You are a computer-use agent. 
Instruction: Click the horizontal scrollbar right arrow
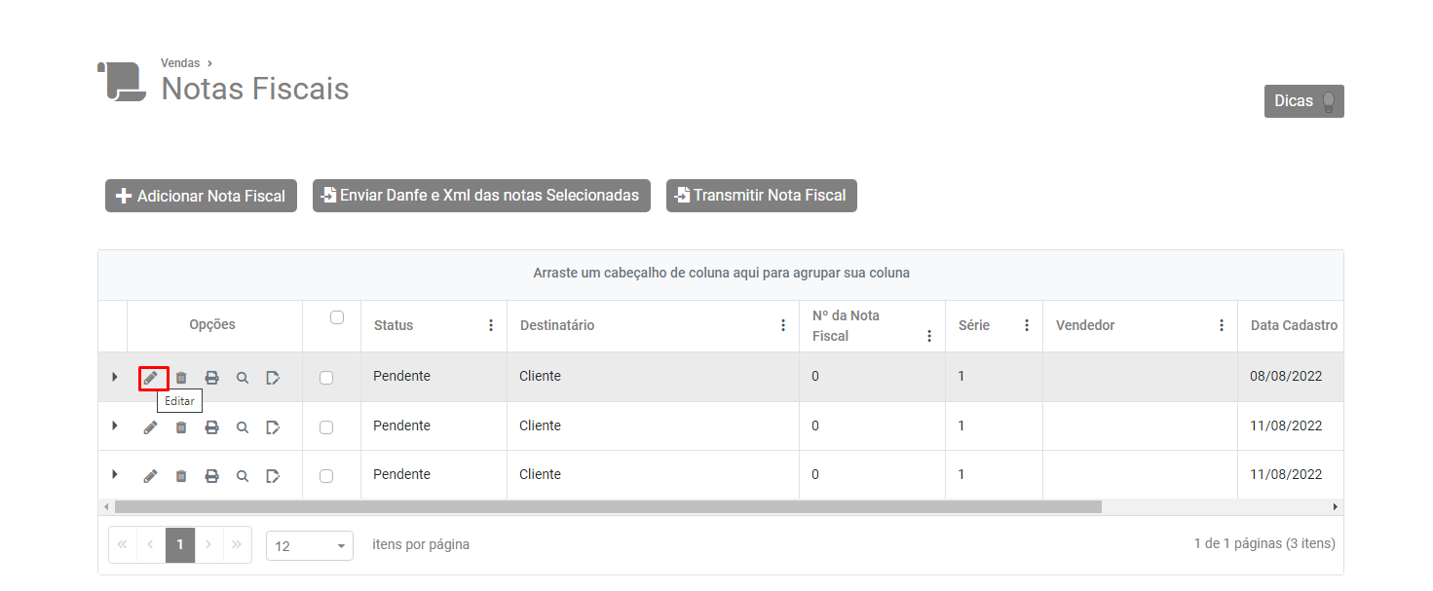point(1335,507)
